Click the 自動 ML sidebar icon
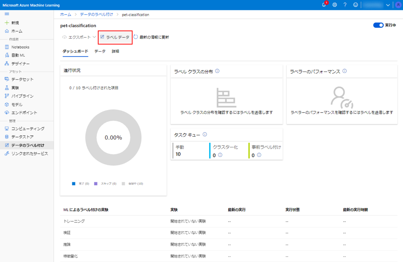Image resolution: width=403 pixels, height=262 pixels. click(x=7, y=55)
